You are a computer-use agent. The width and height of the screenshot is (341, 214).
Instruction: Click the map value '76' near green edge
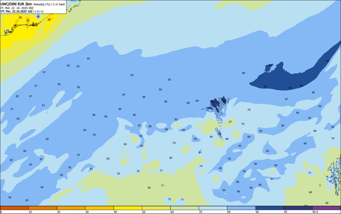[x=118, y=173]
